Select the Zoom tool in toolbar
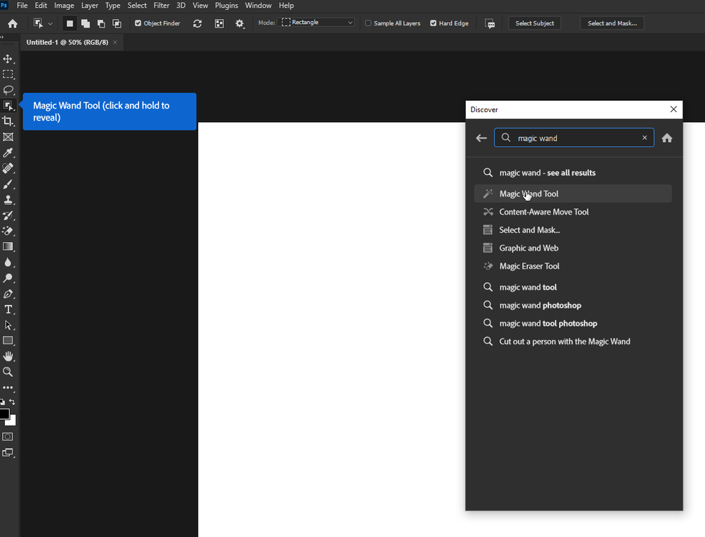705x537 pixels. click(8, 372)
